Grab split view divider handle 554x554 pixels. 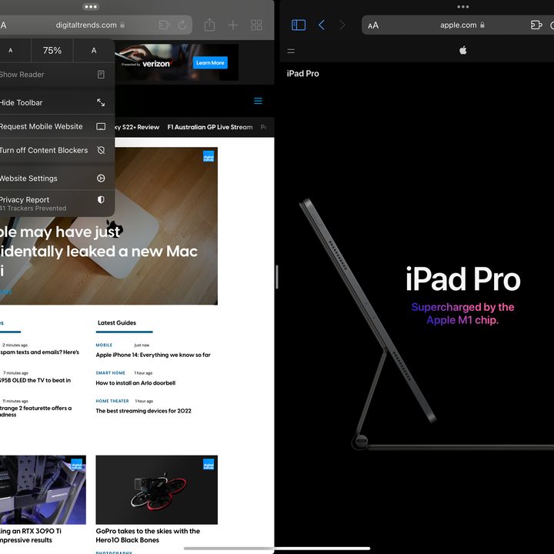click(x=277, y=277)
